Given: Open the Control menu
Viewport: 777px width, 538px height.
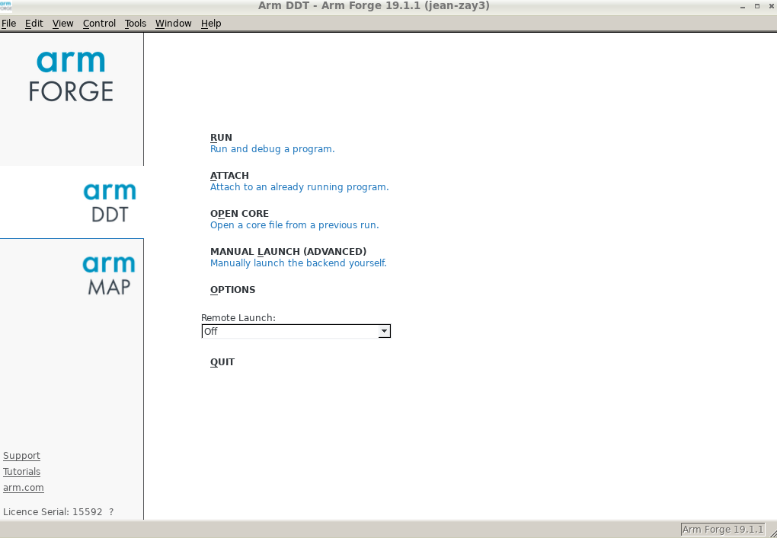Looking at the screenshot, I should coord(99,24).
